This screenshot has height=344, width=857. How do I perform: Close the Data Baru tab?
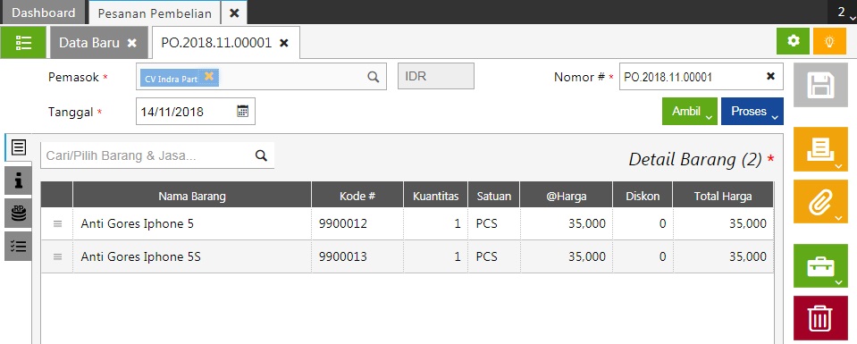pyautogui.click(x=131, y=43)
